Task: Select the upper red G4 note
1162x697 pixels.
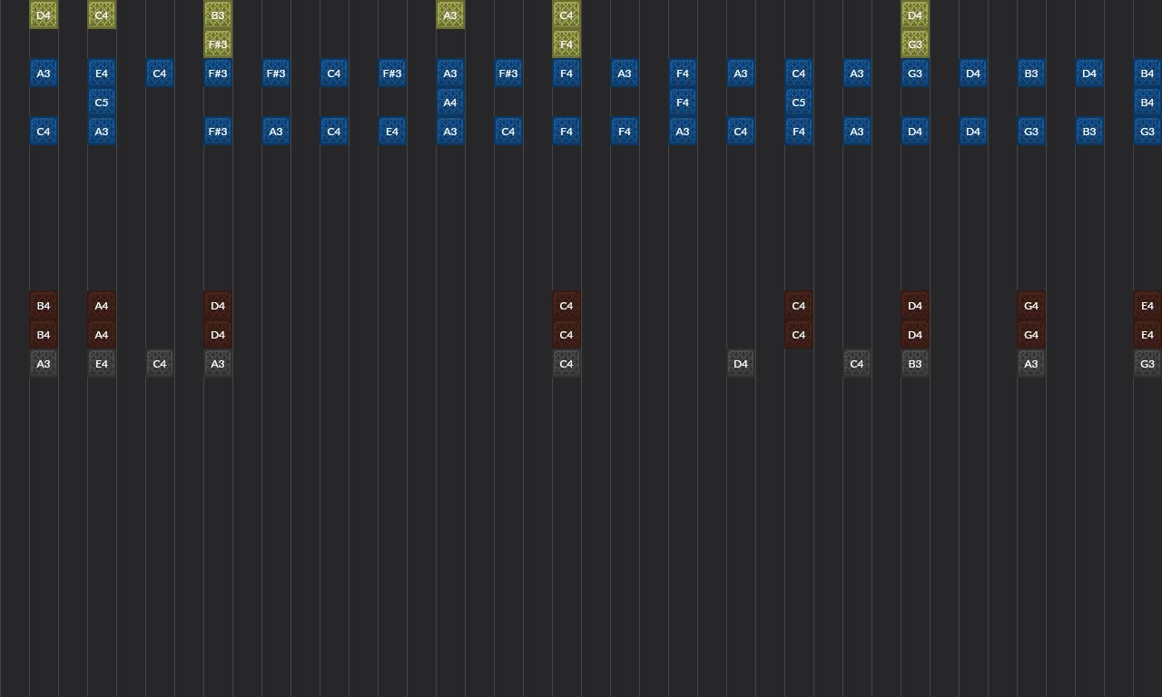Action: [x=1031, y=306]
